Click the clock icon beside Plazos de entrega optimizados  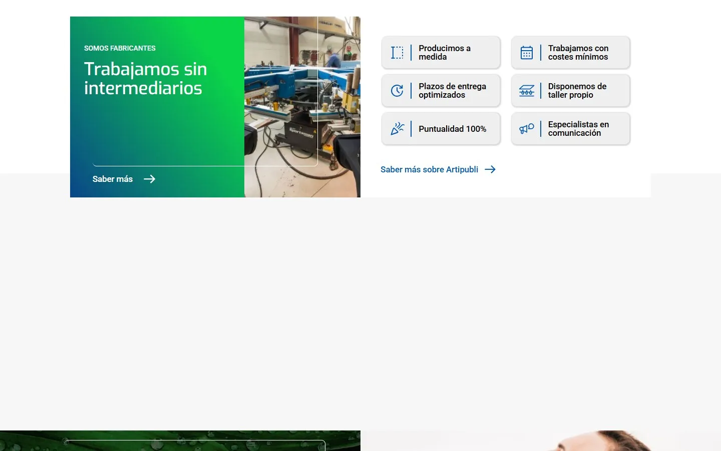tap(397, 91)
